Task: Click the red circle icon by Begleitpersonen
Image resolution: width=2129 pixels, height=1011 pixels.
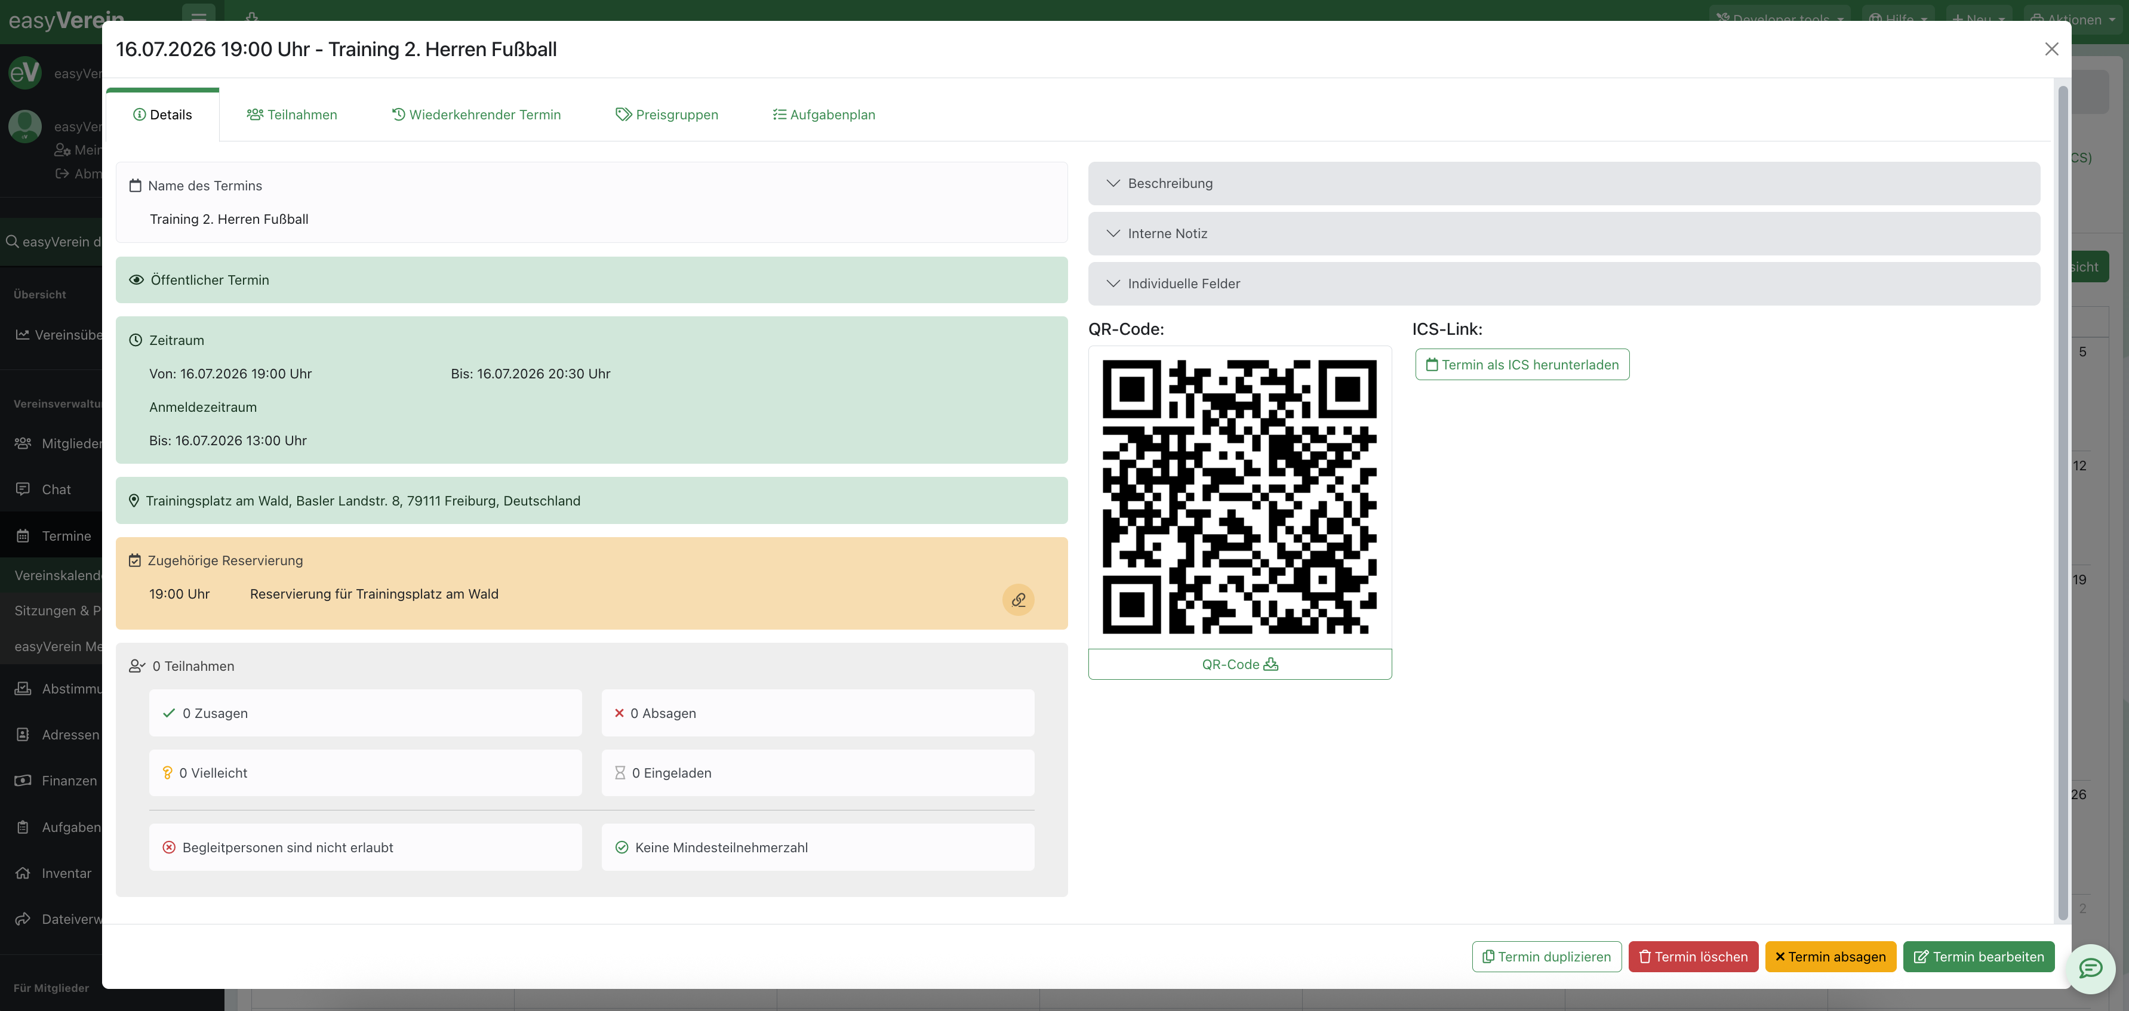Action: (168, 847)
